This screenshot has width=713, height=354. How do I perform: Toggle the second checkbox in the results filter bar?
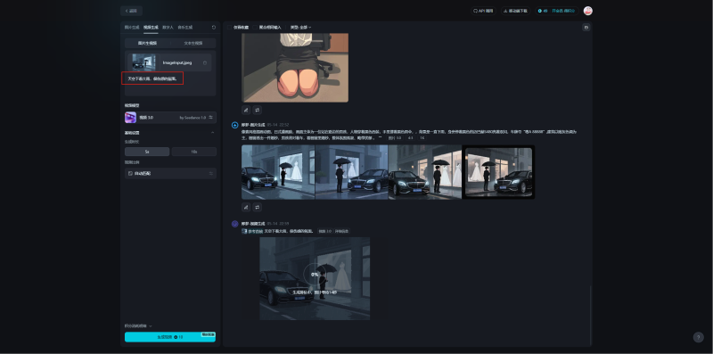point(256,28)
